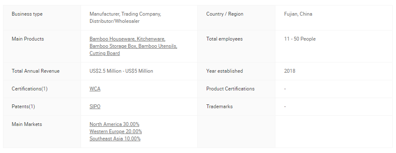Open Western Europe 20.00% market link
The image size is (396, 153).
(x=116, y=131)
